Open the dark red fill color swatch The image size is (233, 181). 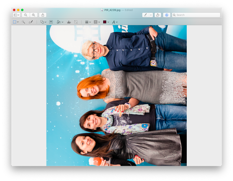click(x=106, y=22)
